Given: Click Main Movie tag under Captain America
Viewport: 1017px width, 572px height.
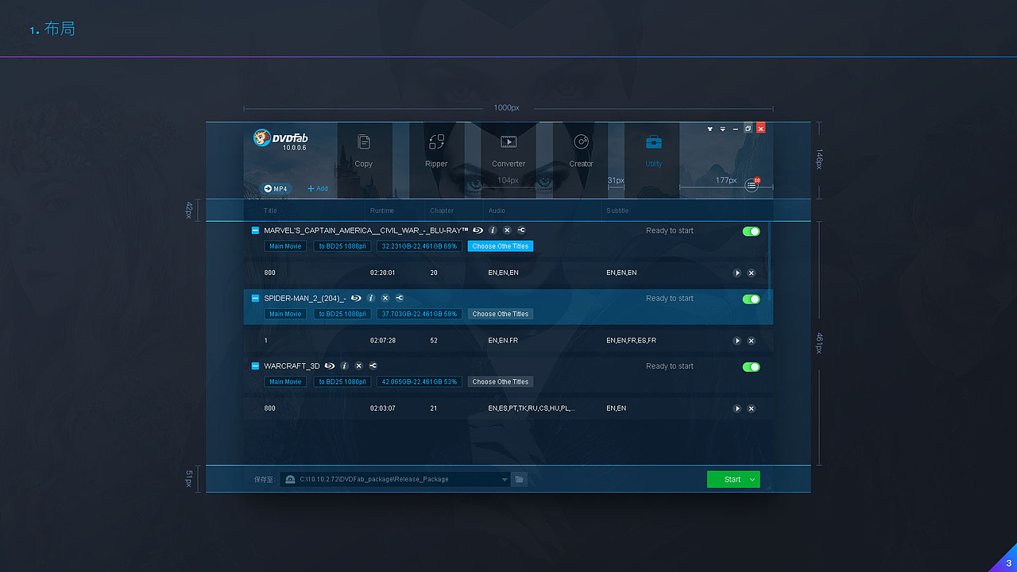Looking at the screenshot, I should [x=285, y=246].
